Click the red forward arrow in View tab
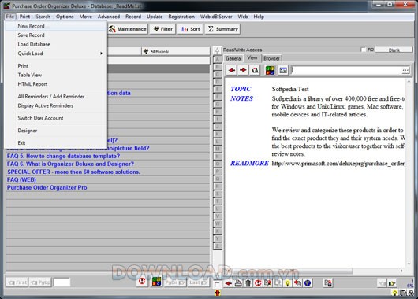418x299 pixels. click(243, 70)
